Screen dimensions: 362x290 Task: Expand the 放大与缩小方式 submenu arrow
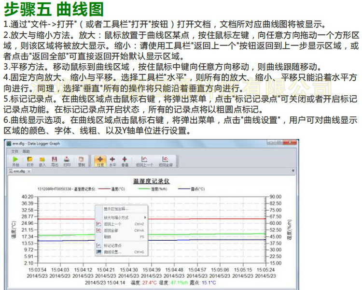(x=145, y=217)
